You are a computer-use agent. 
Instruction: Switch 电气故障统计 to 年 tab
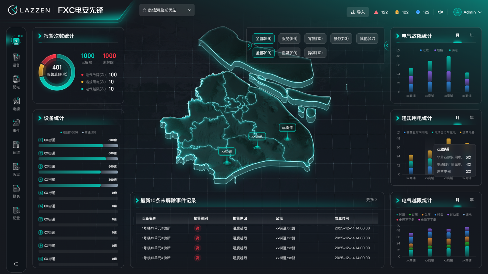click(x=472, y=35)
